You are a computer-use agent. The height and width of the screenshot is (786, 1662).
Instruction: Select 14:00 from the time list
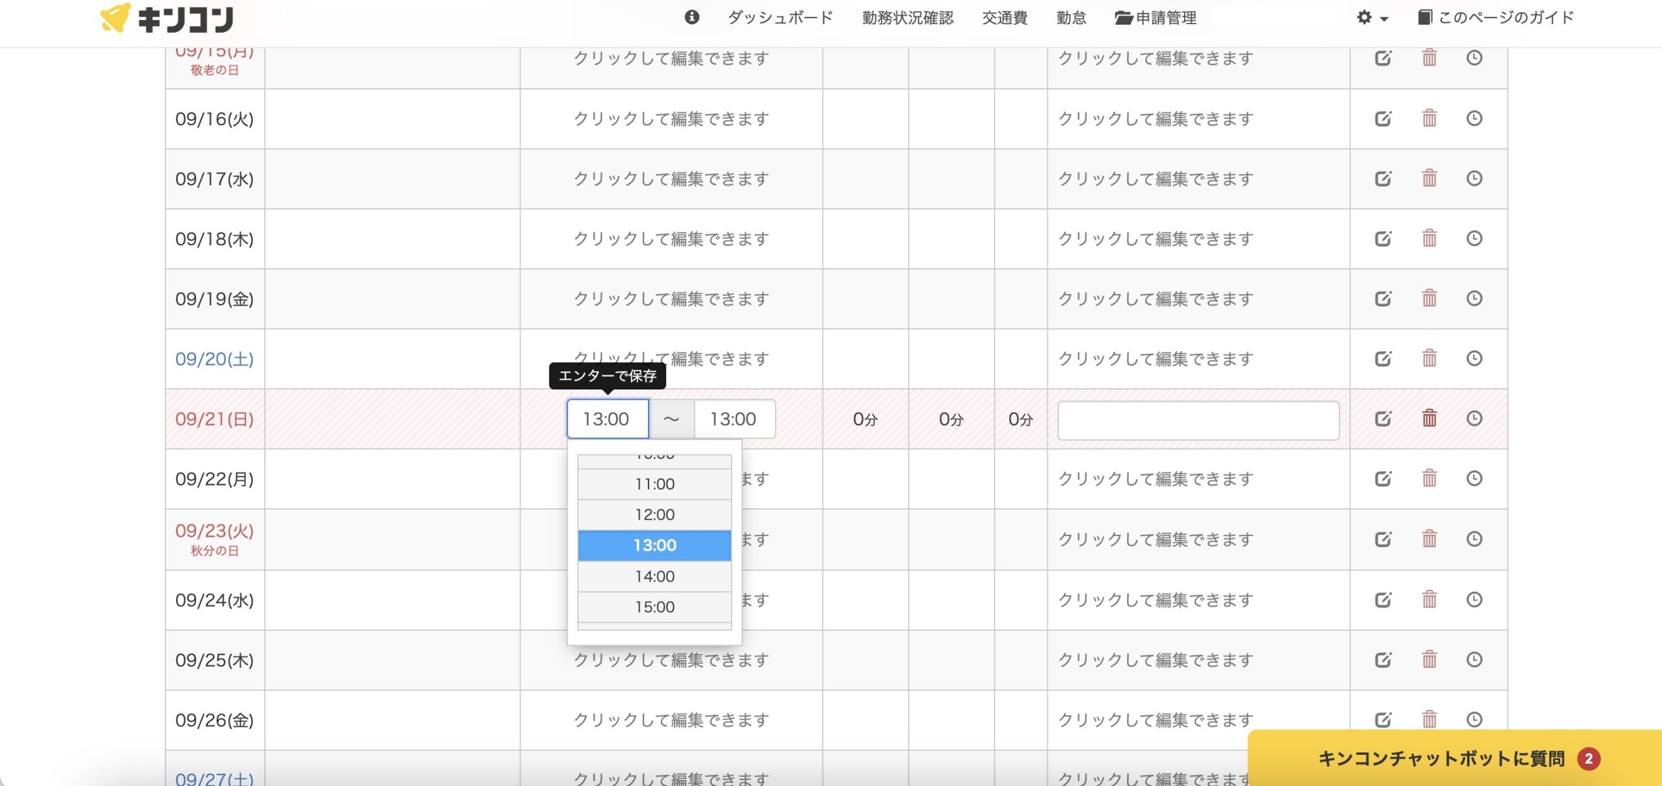654,576
